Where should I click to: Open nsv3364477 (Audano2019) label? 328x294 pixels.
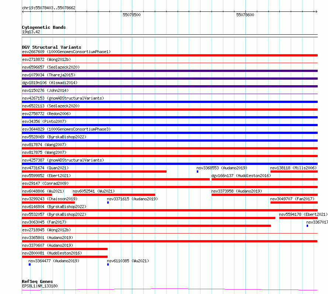tap(54, 261)
